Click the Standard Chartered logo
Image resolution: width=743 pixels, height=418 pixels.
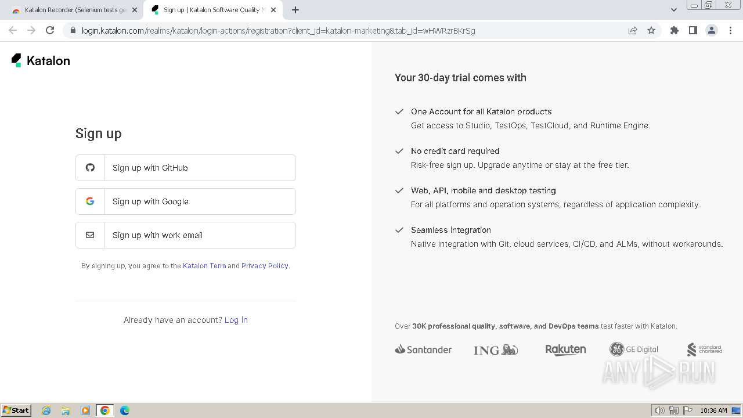[705, 349]
